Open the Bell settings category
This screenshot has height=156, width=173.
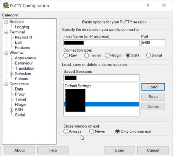pyautogui.click(x=18, y=42)
